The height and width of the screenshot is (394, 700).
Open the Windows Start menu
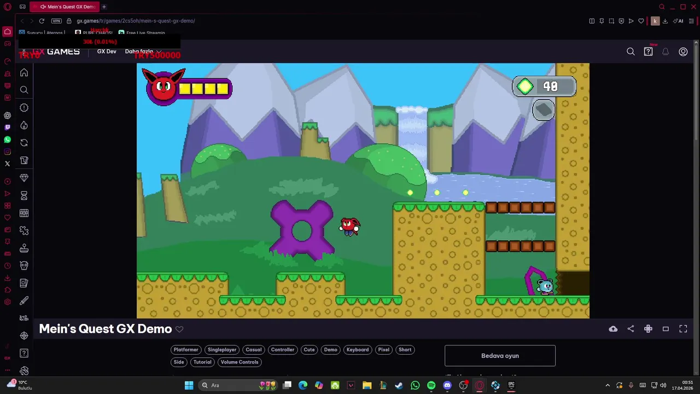pos(189,385)
